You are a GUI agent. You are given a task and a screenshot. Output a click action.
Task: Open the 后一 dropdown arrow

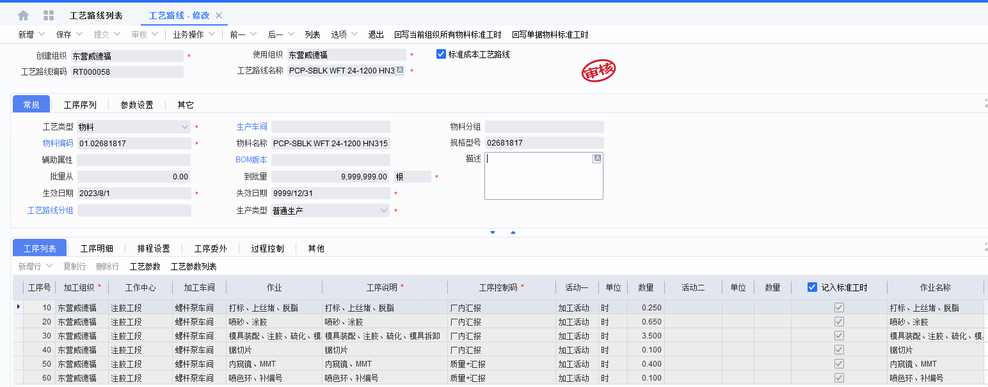[x=291, y=34]
